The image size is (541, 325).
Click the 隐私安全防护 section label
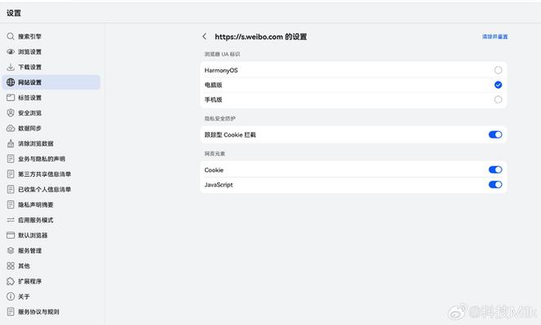tap(220, 118)
